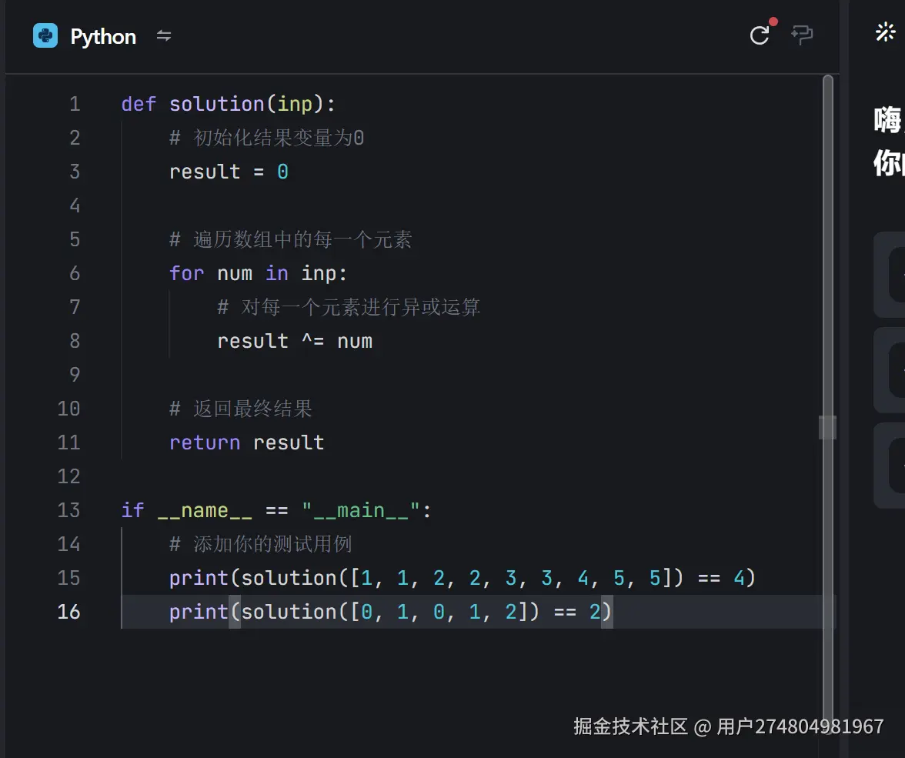905x758 pixels.
Task: Click the 'if __name__ == "__main__":' line
Action: tap(276, 510)
